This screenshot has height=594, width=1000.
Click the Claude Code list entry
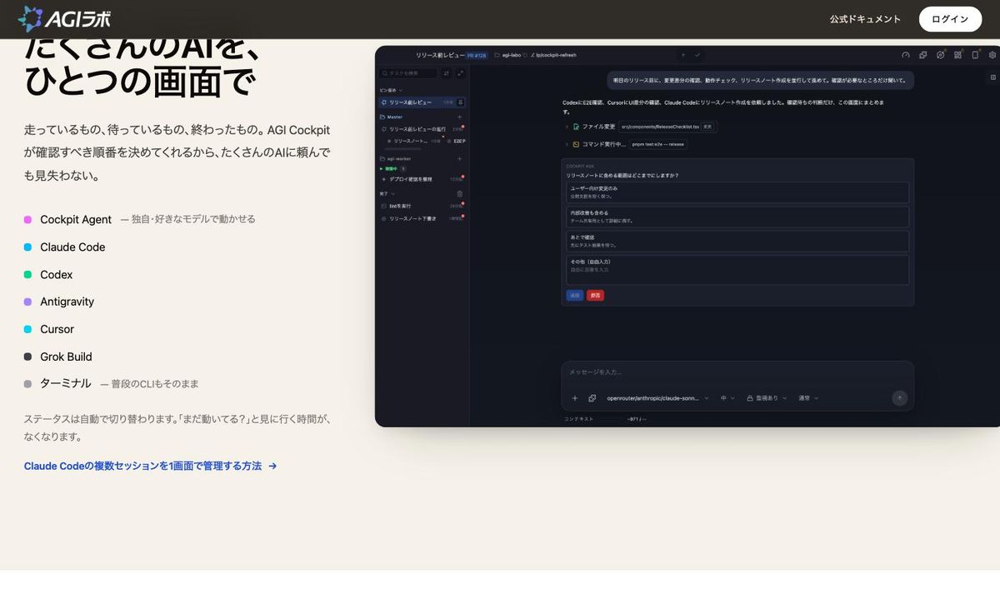coord(72,247)
